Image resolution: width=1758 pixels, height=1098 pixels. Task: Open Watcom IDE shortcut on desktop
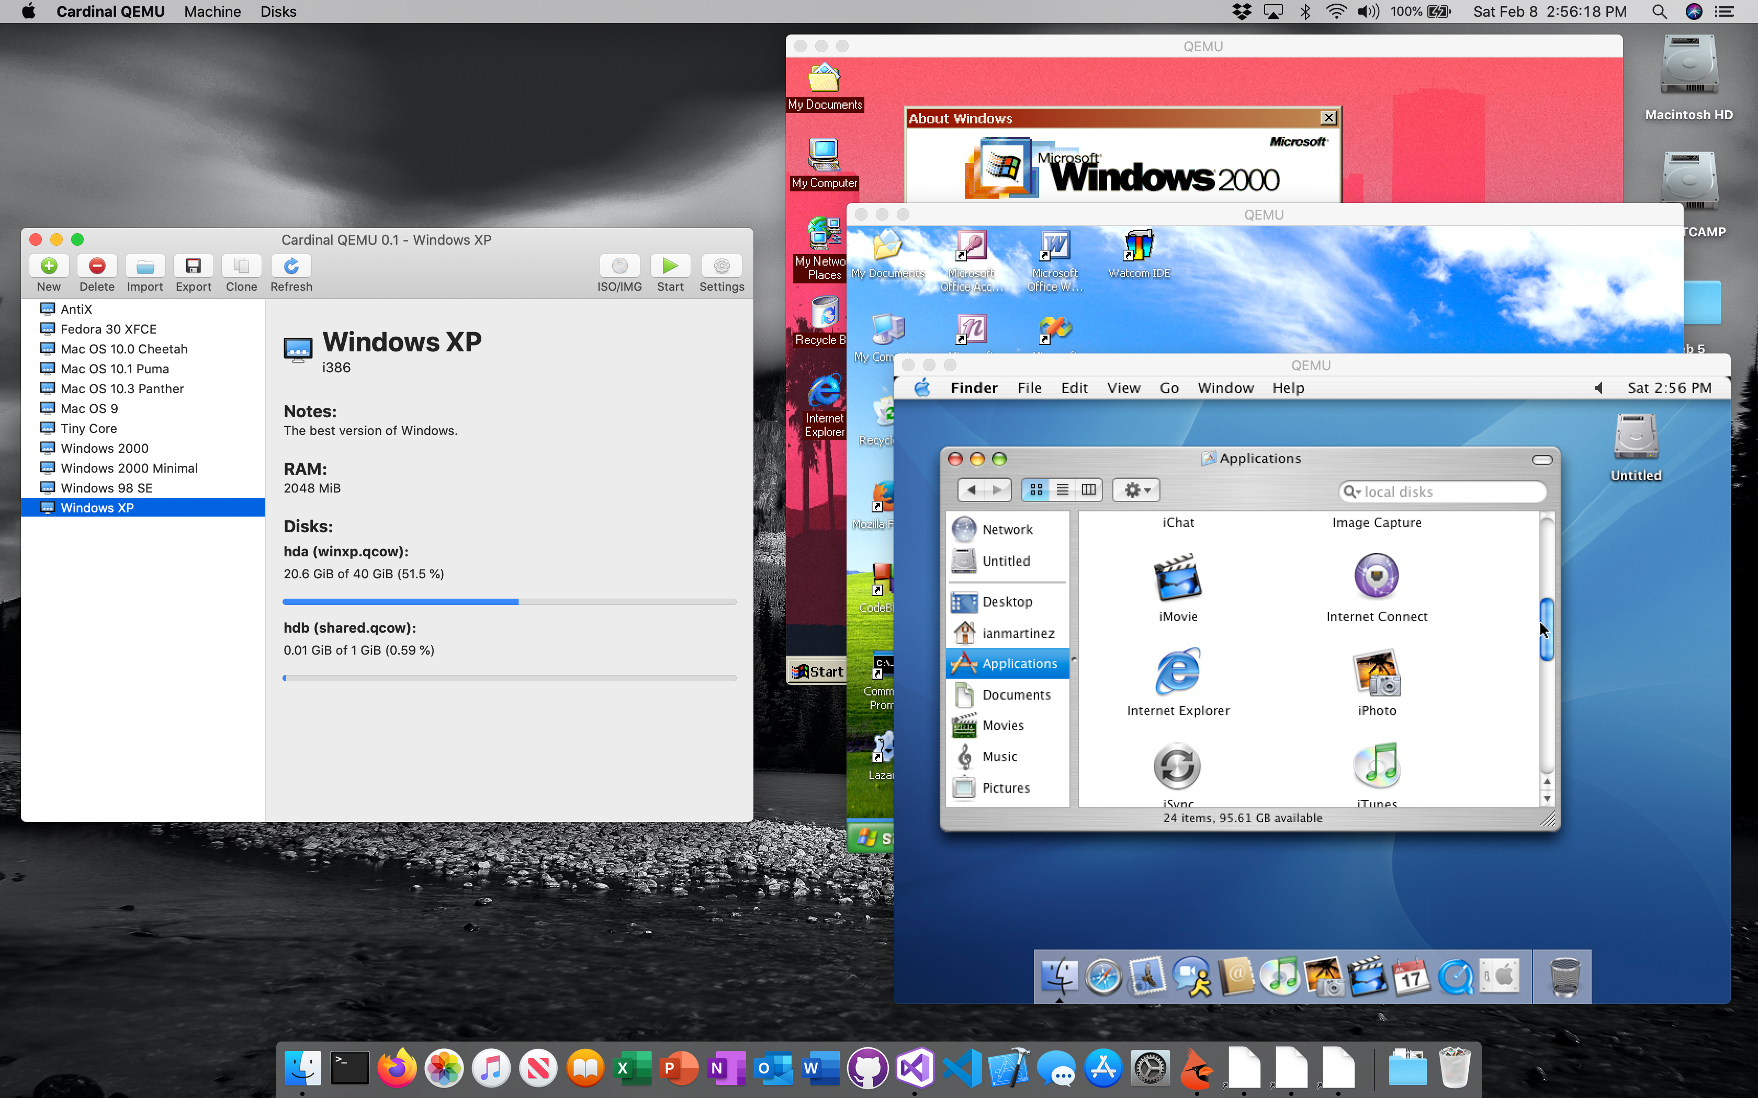[x=1139, y=254]
